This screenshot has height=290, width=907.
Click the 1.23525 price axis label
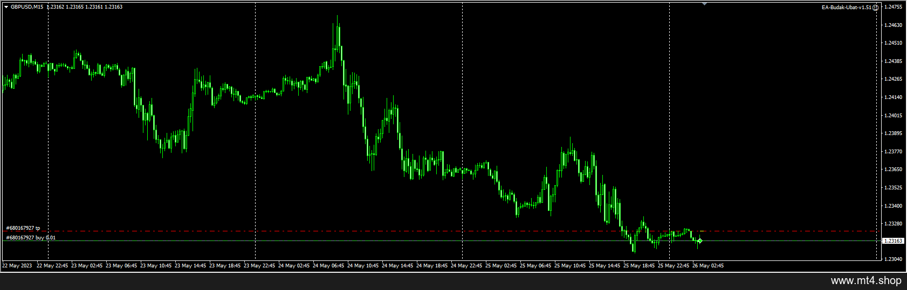[x=894, y=188]
